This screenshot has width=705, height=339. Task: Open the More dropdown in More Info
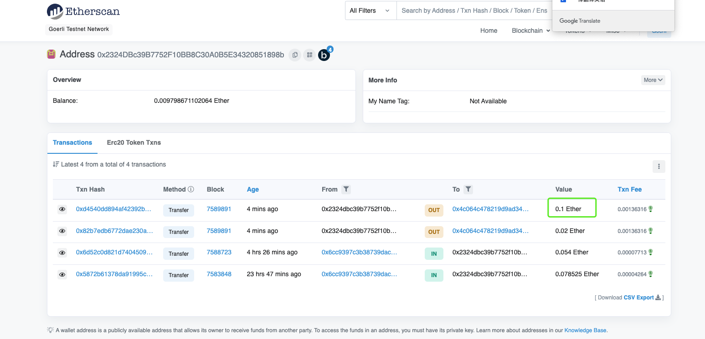coord(653,80)
